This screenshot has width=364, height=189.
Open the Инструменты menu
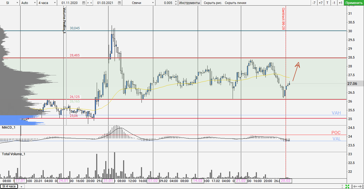tap(189, 3)
